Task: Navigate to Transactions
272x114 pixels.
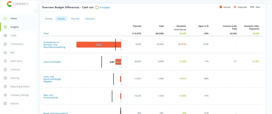Action: [17, 44]
